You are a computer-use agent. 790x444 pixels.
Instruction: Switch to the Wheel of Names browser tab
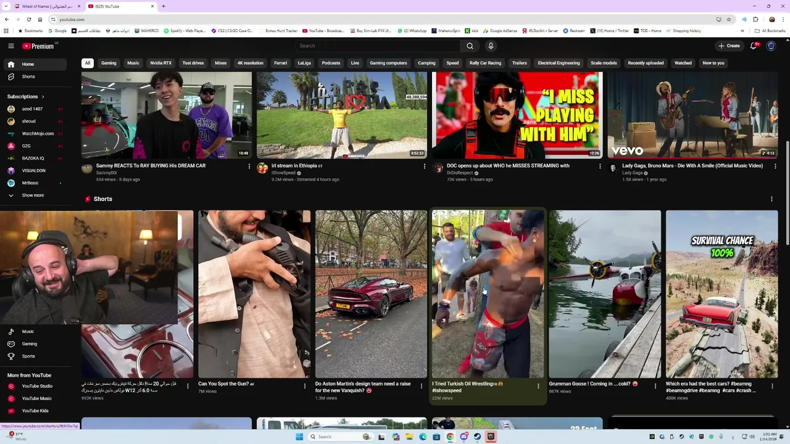pos(46,6)
